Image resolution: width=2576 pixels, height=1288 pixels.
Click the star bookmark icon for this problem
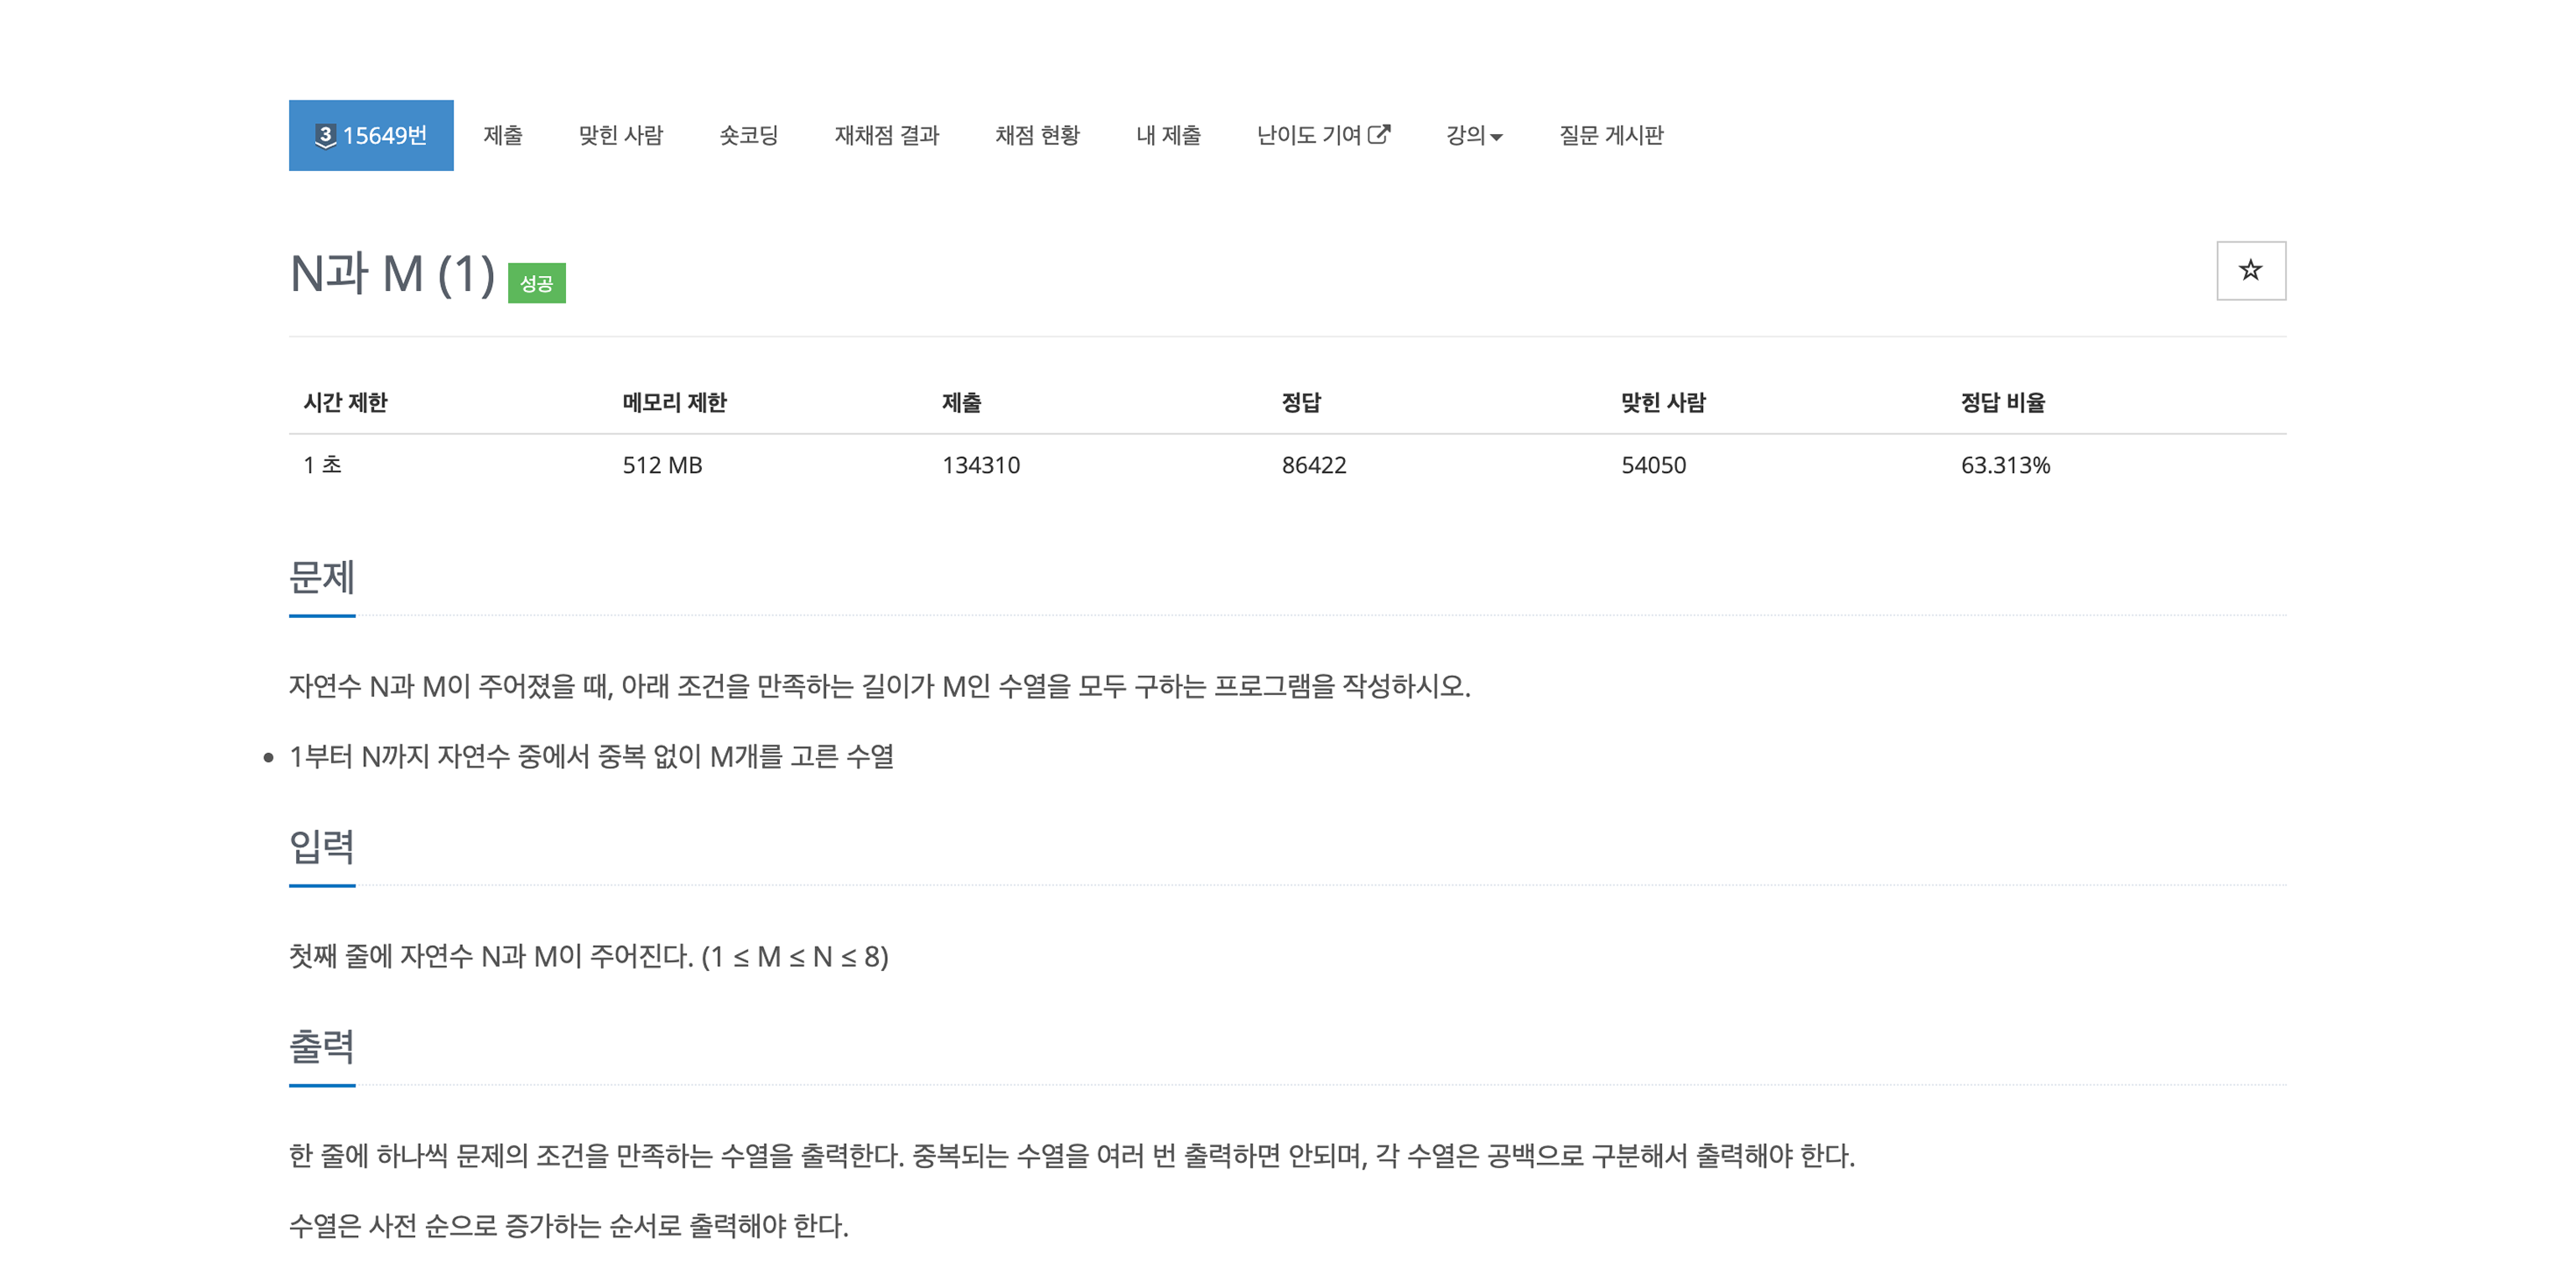pyautogui.click(x=2250, y=270)
